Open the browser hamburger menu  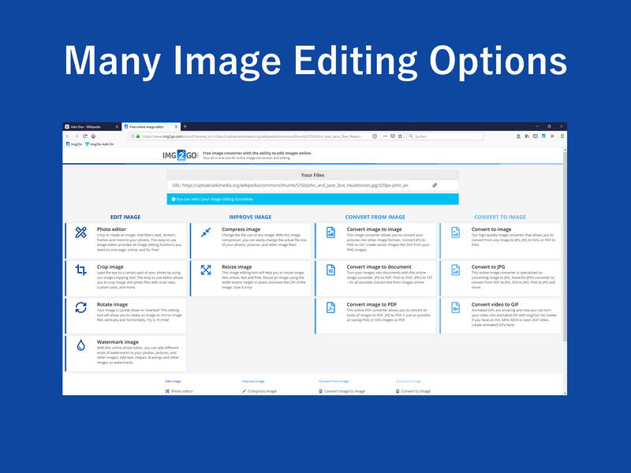pos(562,136)
